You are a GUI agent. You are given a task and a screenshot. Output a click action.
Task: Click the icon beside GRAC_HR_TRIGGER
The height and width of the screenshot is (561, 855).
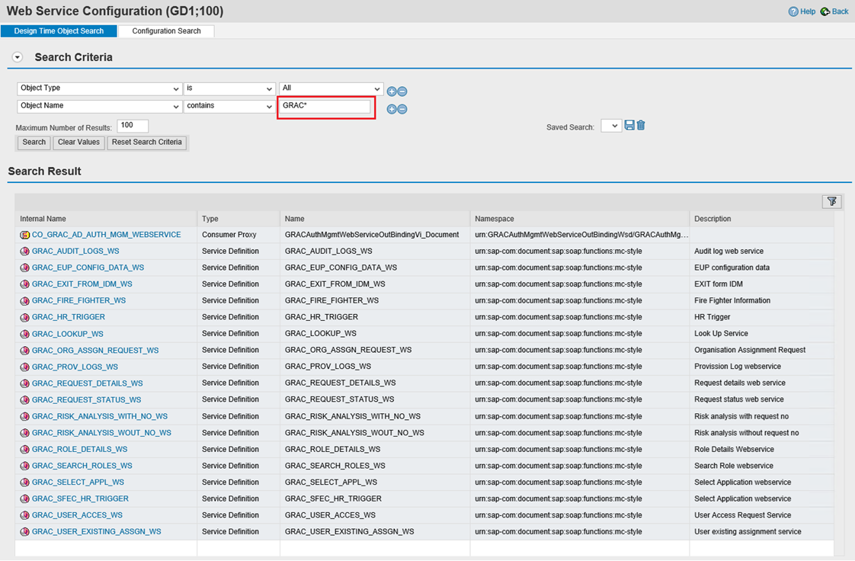(24, 317)
